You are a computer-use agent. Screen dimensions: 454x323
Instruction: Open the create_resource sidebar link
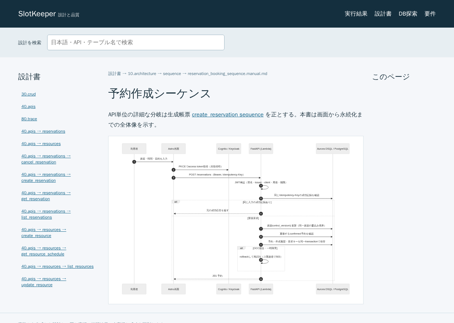44,232
